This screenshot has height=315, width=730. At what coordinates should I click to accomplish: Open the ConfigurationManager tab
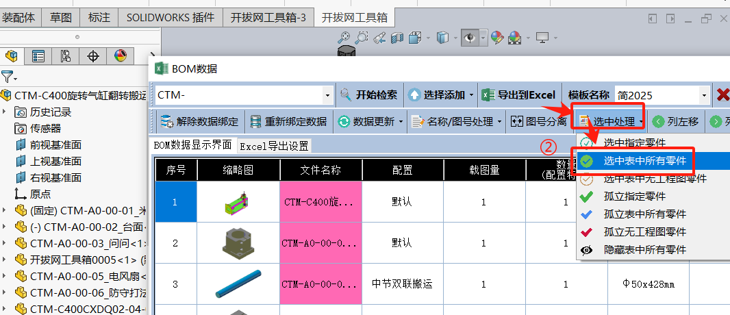point(65,57)
